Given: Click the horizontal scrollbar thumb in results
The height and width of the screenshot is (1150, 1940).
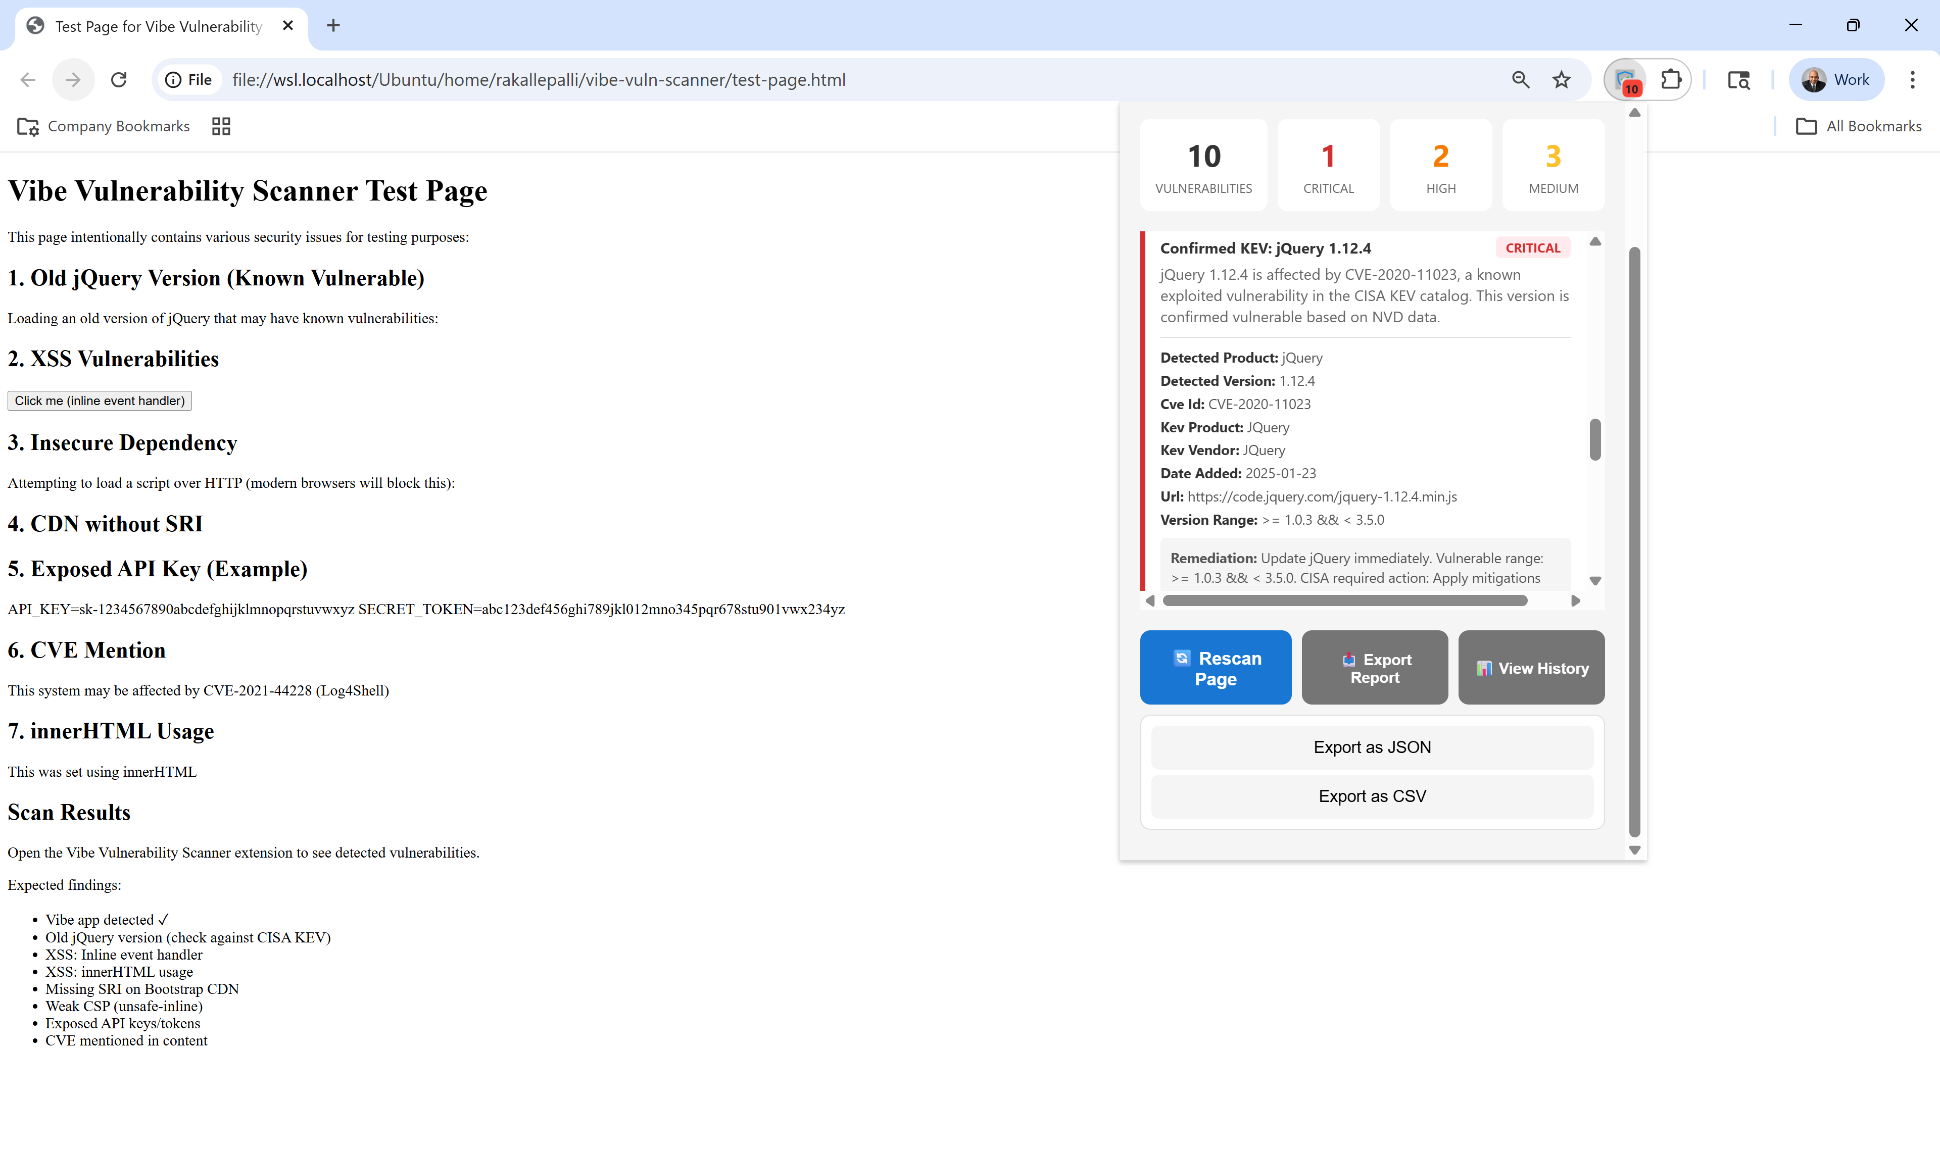Looking at the screenshot, I should pyautogui.click(x=1345, y=601).
